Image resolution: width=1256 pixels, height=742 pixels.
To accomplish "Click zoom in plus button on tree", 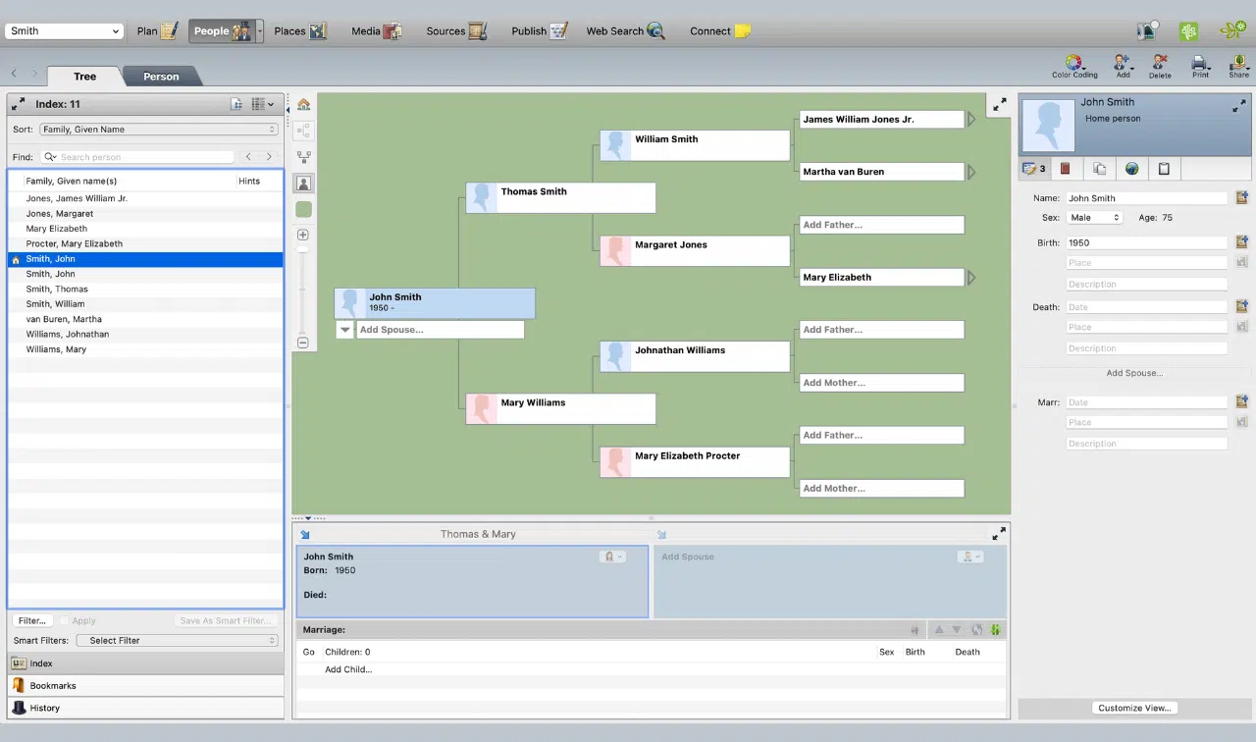I will click(x=303, y=235).
